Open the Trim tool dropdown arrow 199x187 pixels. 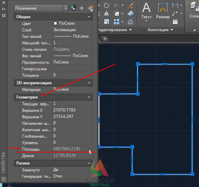(x=122, y=5)
